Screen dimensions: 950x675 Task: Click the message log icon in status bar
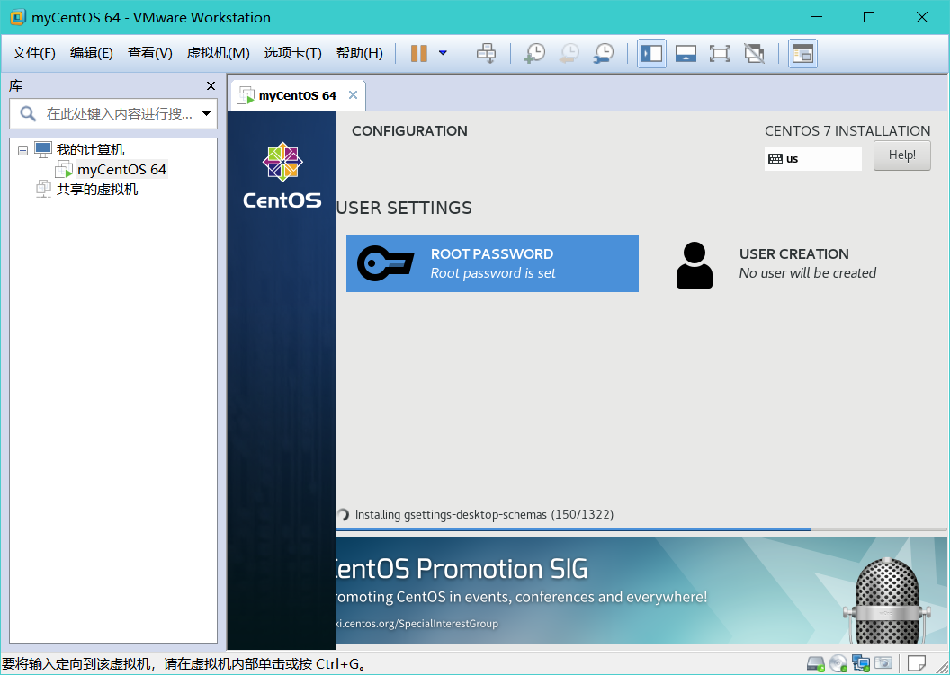tap(916, 663)
